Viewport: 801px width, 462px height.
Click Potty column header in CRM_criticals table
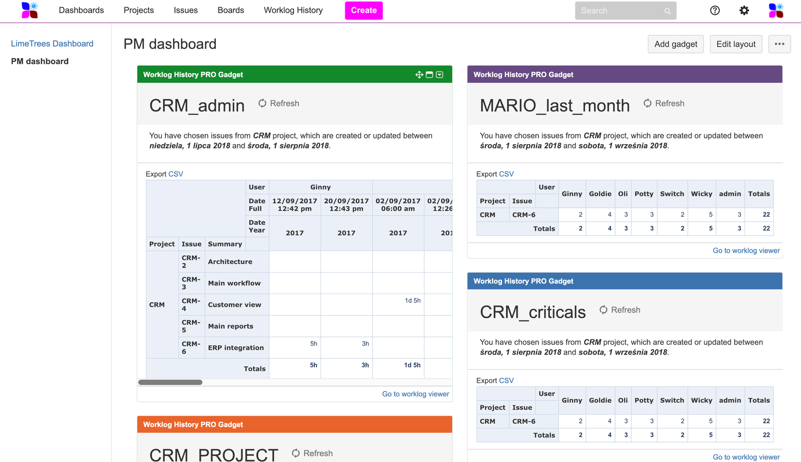644,400
